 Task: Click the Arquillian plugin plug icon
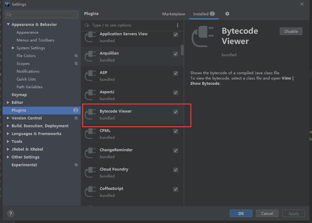pos(90,56)
